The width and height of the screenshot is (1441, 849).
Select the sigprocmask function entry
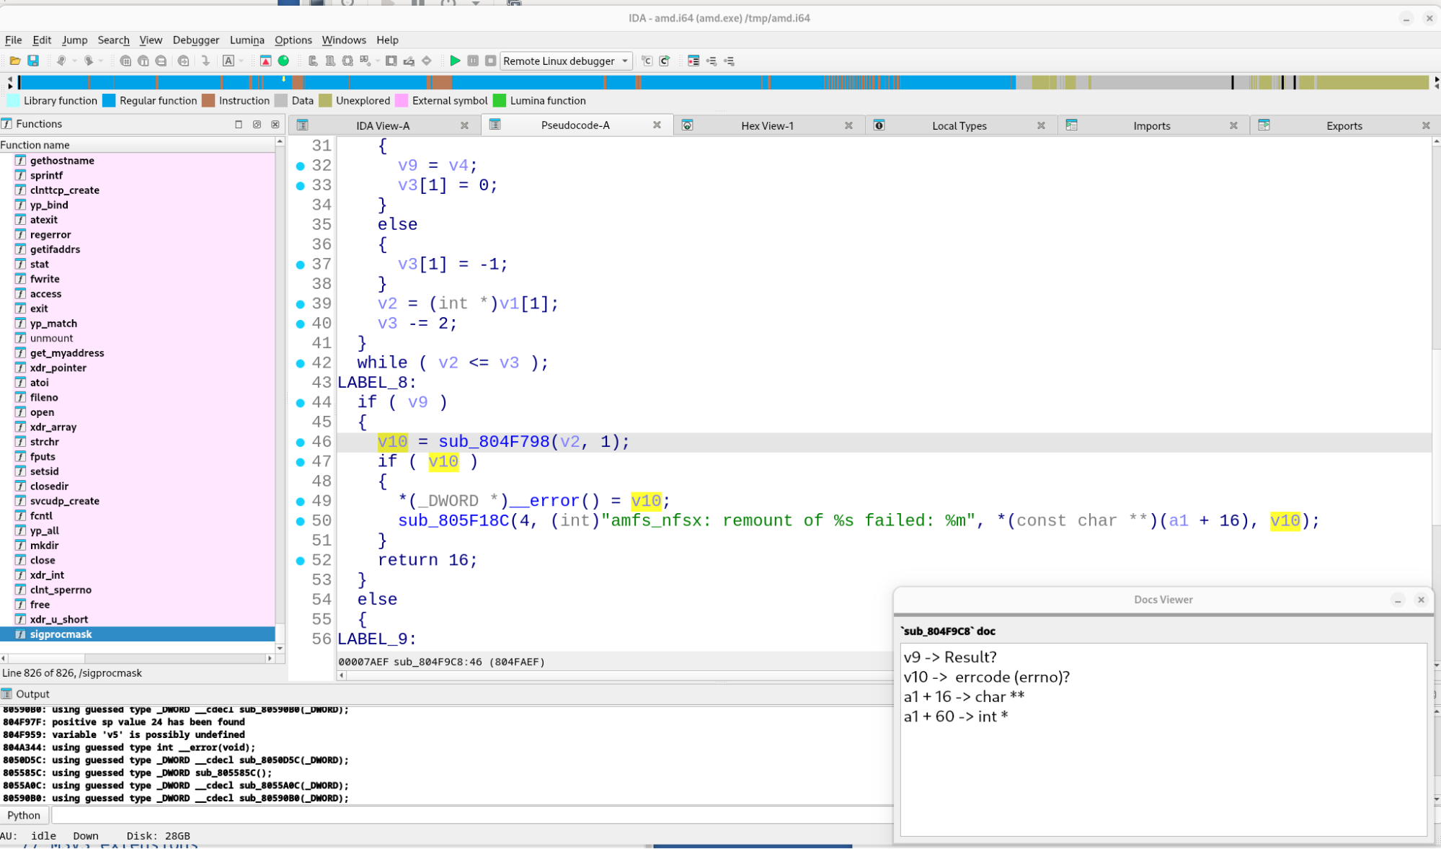click(61, 634)
